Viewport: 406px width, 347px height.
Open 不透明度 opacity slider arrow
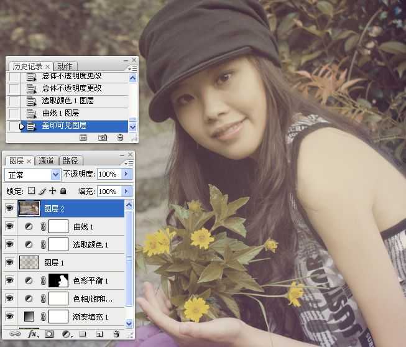click(x=127, y=173)
